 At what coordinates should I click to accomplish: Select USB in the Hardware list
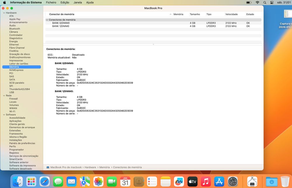point(12,92)
